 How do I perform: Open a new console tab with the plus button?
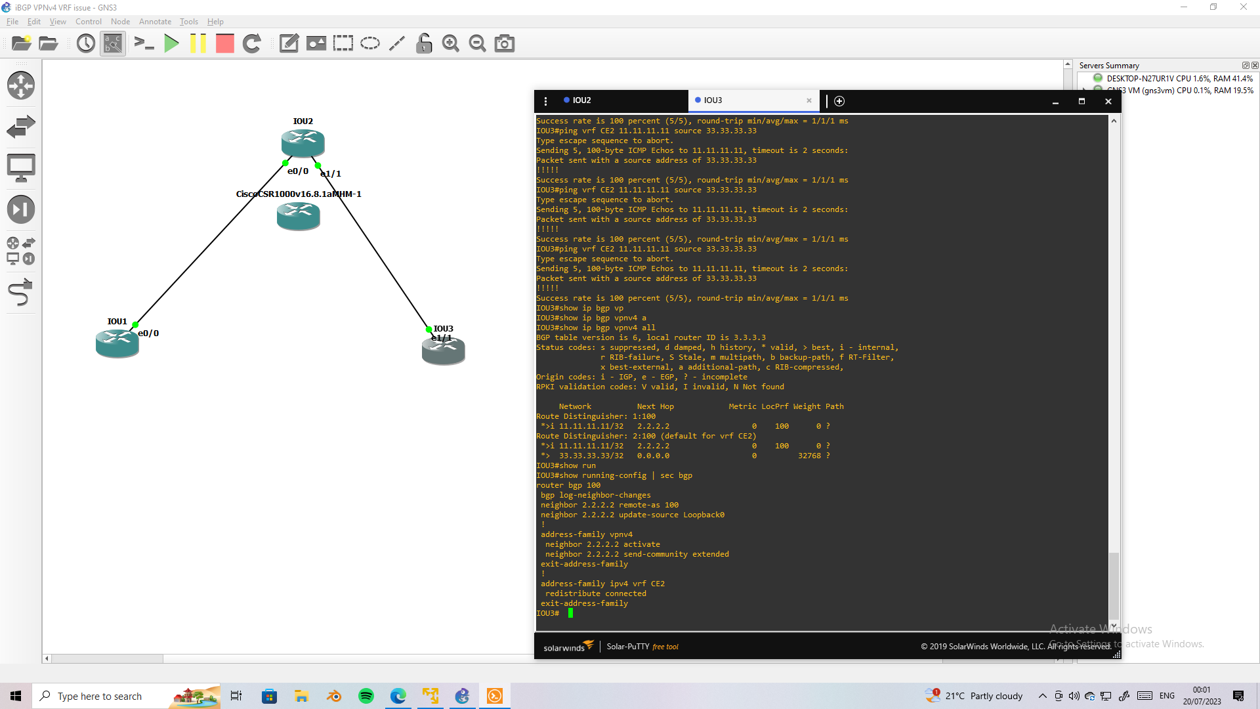pyautogui.click(x=839, y=101)
